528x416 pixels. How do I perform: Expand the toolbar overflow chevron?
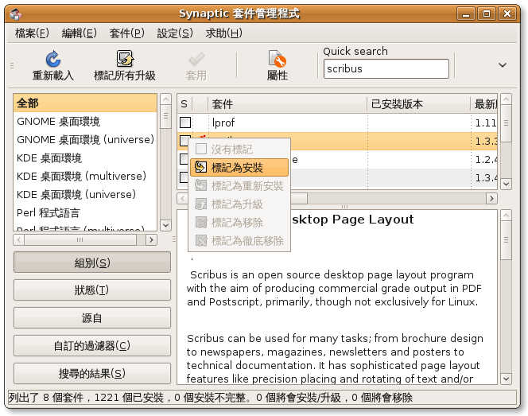point(503,65)
